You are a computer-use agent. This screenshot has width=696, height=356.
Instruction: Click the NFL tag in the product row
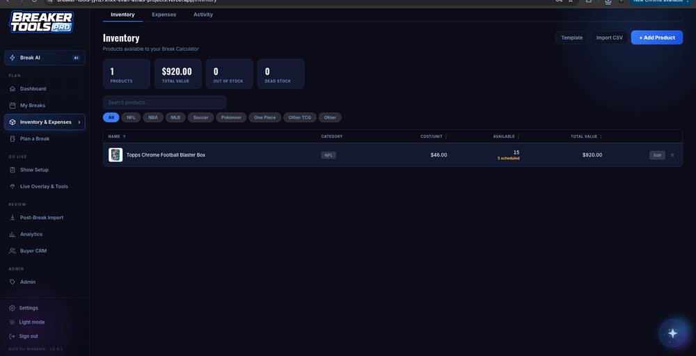329,155
